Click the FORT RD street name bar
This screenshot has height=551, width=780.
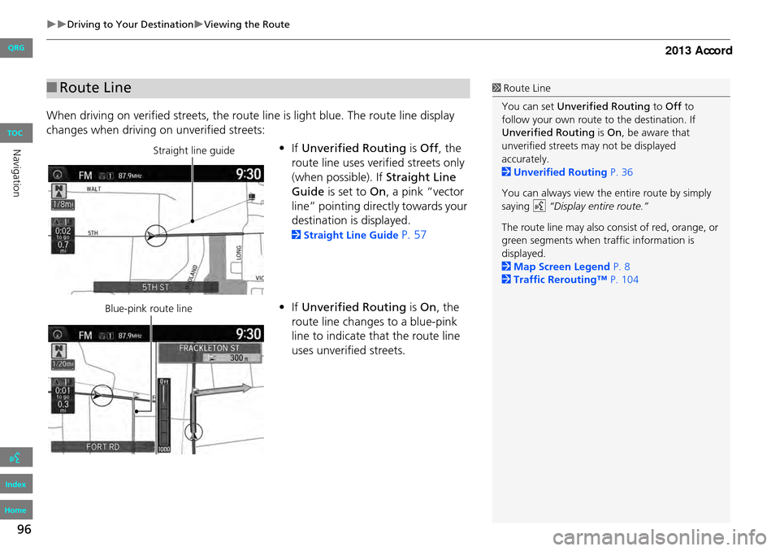coord(103,447)
